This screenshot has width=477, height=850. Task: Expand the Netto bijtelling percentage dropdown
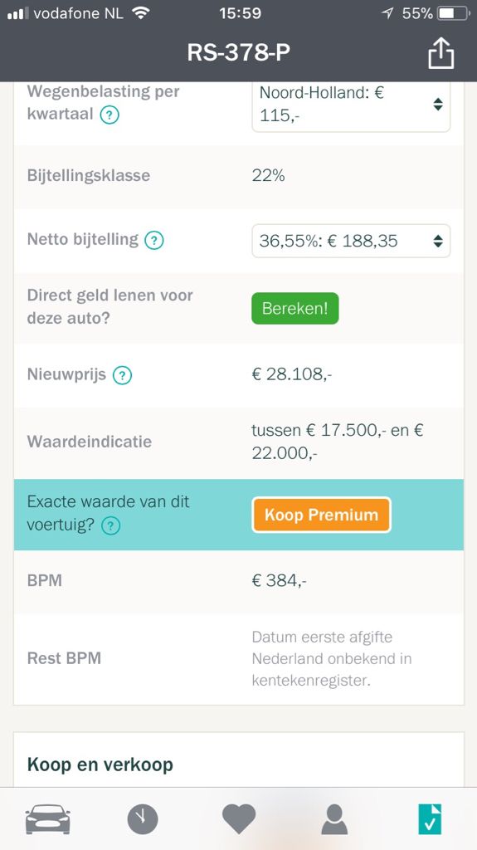pyautogui.click(x=351, y=241)
